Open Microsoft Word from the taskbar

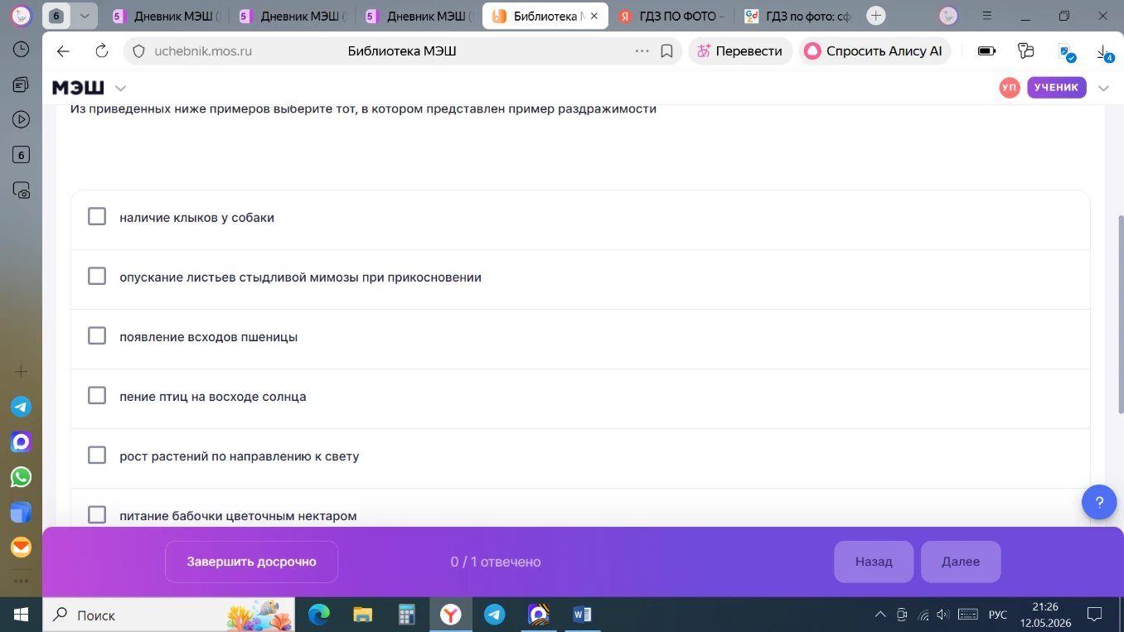[582, 615]
